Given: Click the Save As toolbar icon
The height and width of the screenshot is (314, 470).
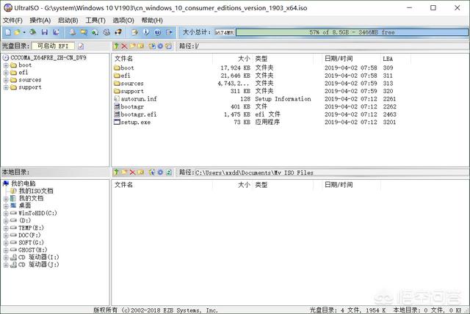Looking at the screenshot, I should coord(56,32).
